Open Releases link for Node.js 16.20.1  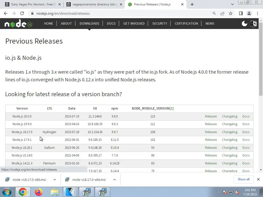(x=211, y=147)
